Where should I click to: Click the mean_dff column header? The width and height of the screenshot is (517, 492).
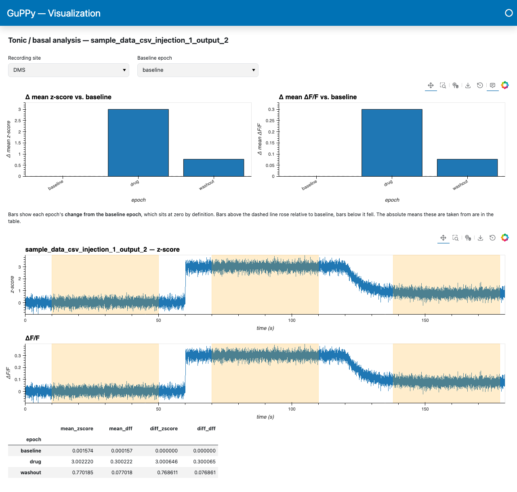[x=121, y=429]
